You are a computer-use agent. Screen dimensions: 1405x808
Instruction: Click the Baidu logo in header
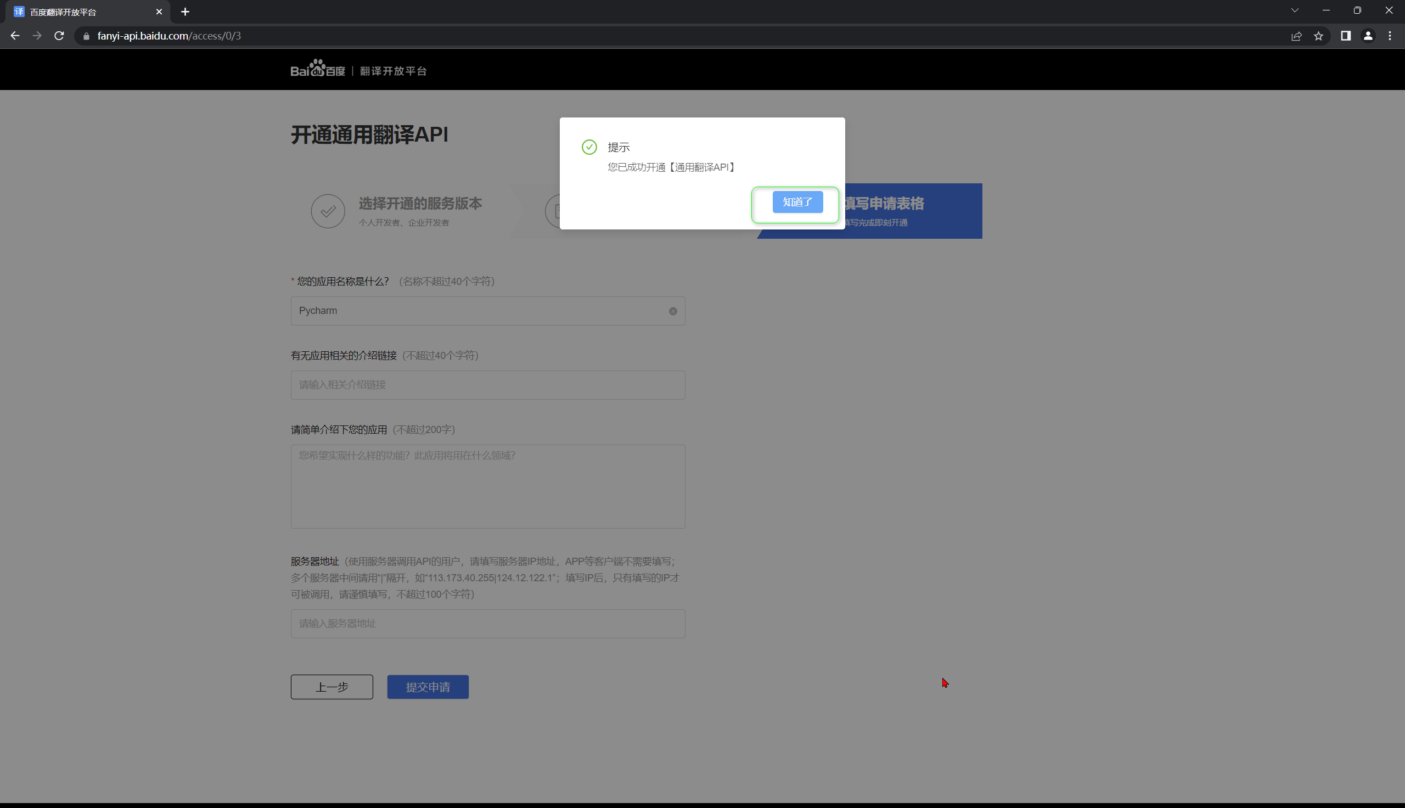point(318,68)
